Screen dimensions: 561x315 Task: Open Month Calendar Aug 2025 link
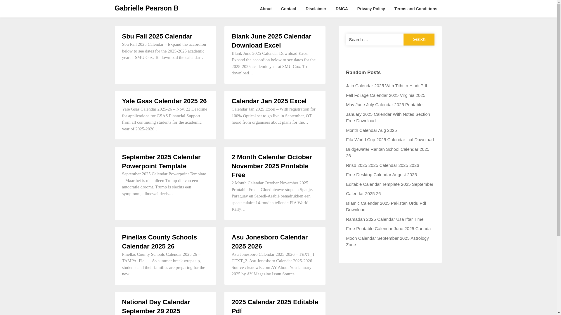tap(371, 130)
